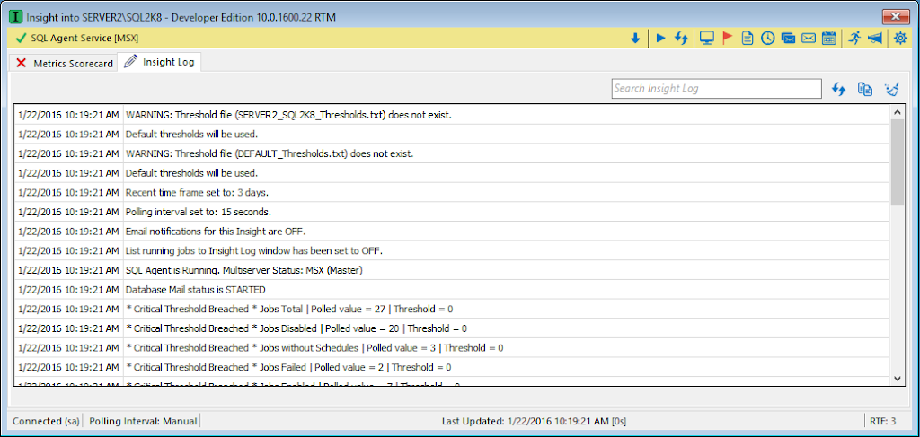Click 'Connected (sa)' in the status bar
This screenshot has width=920, height=437.
tap(46, 421)
